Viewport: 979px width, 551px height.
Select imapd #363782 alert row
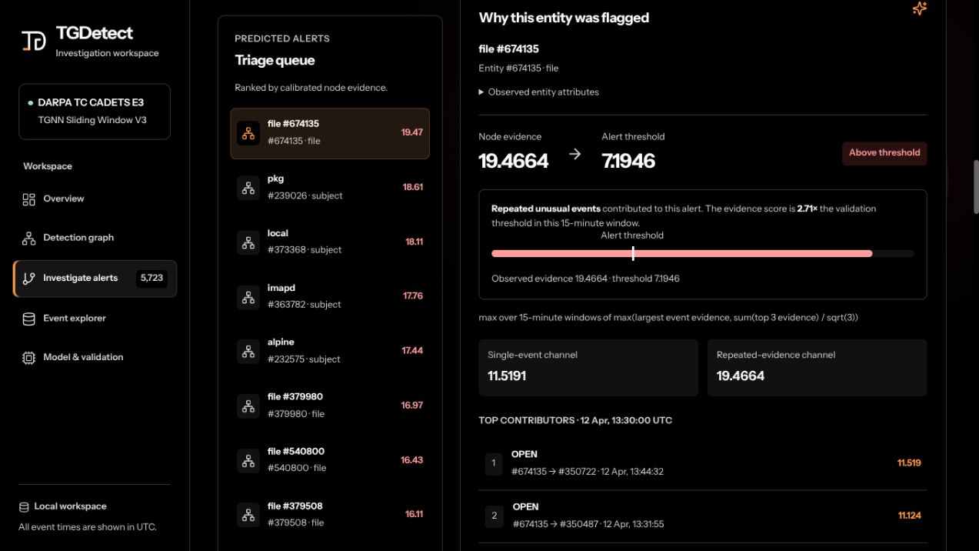coord(330,296)
